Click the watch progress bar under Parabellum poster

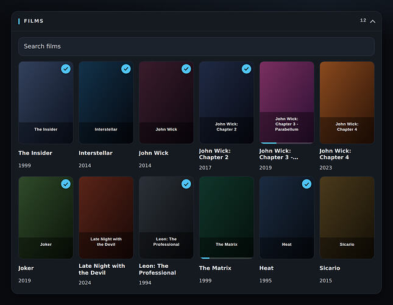(x=287, y=143)
